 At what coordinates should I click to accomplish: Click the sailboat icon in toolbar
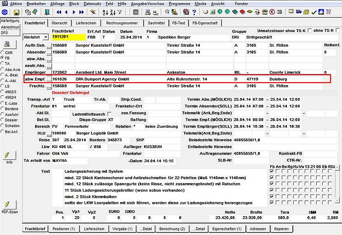tap(321, 12)
